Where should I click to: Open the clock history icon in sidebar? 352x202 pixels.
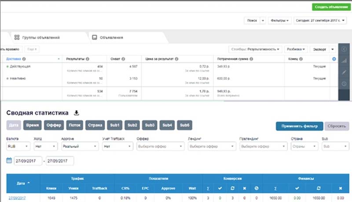(x=344, y=84)
